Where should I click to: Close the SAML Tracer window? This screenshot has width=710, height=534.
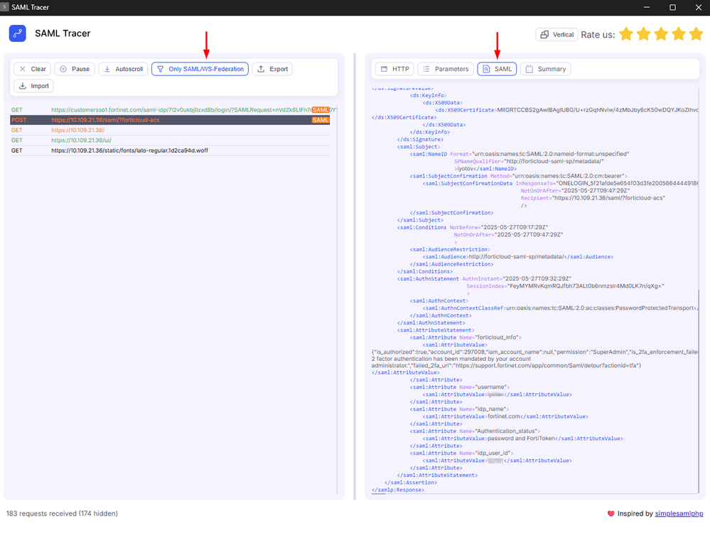coord(698,7)
